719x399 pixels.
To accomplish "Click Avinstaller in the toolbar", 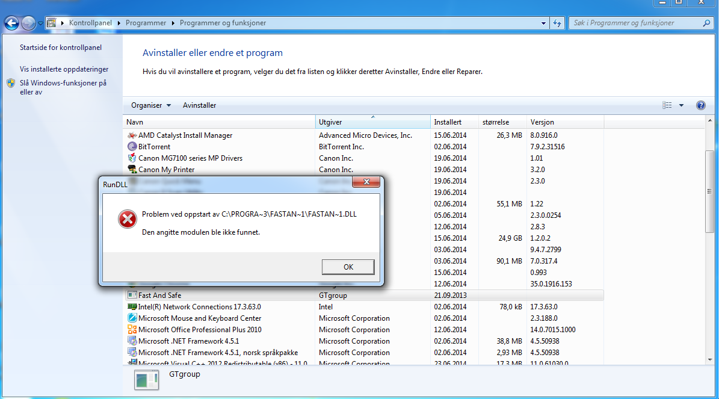I will (200, 105).
